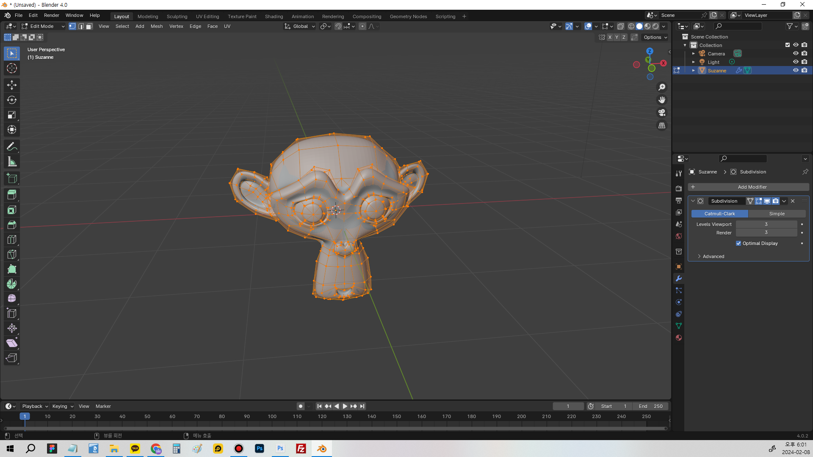This screenshot has width=813, height=457.
Task: Open the Modifiers wrench properties tab
Action: pyautogui.click(x=679, y=278)
